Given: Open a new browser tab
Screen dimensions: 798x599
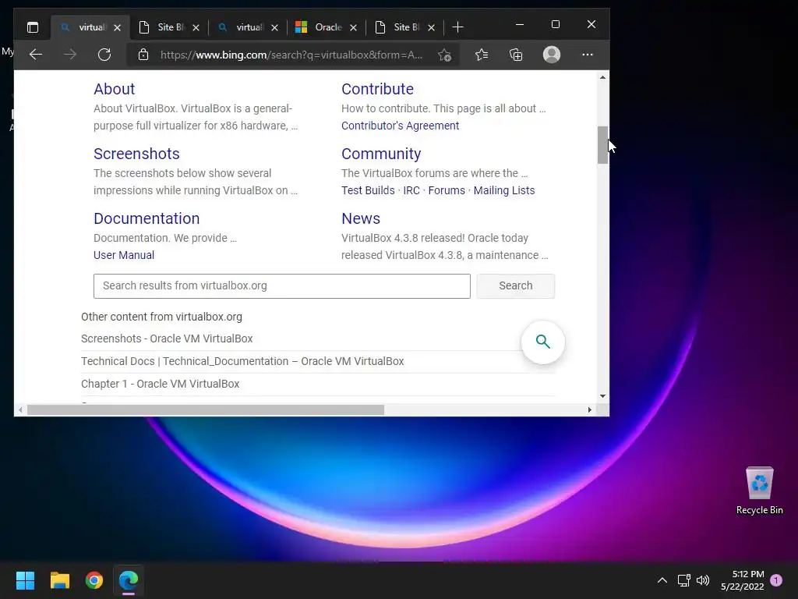Looking at the screenshot, I should (457, 27).
